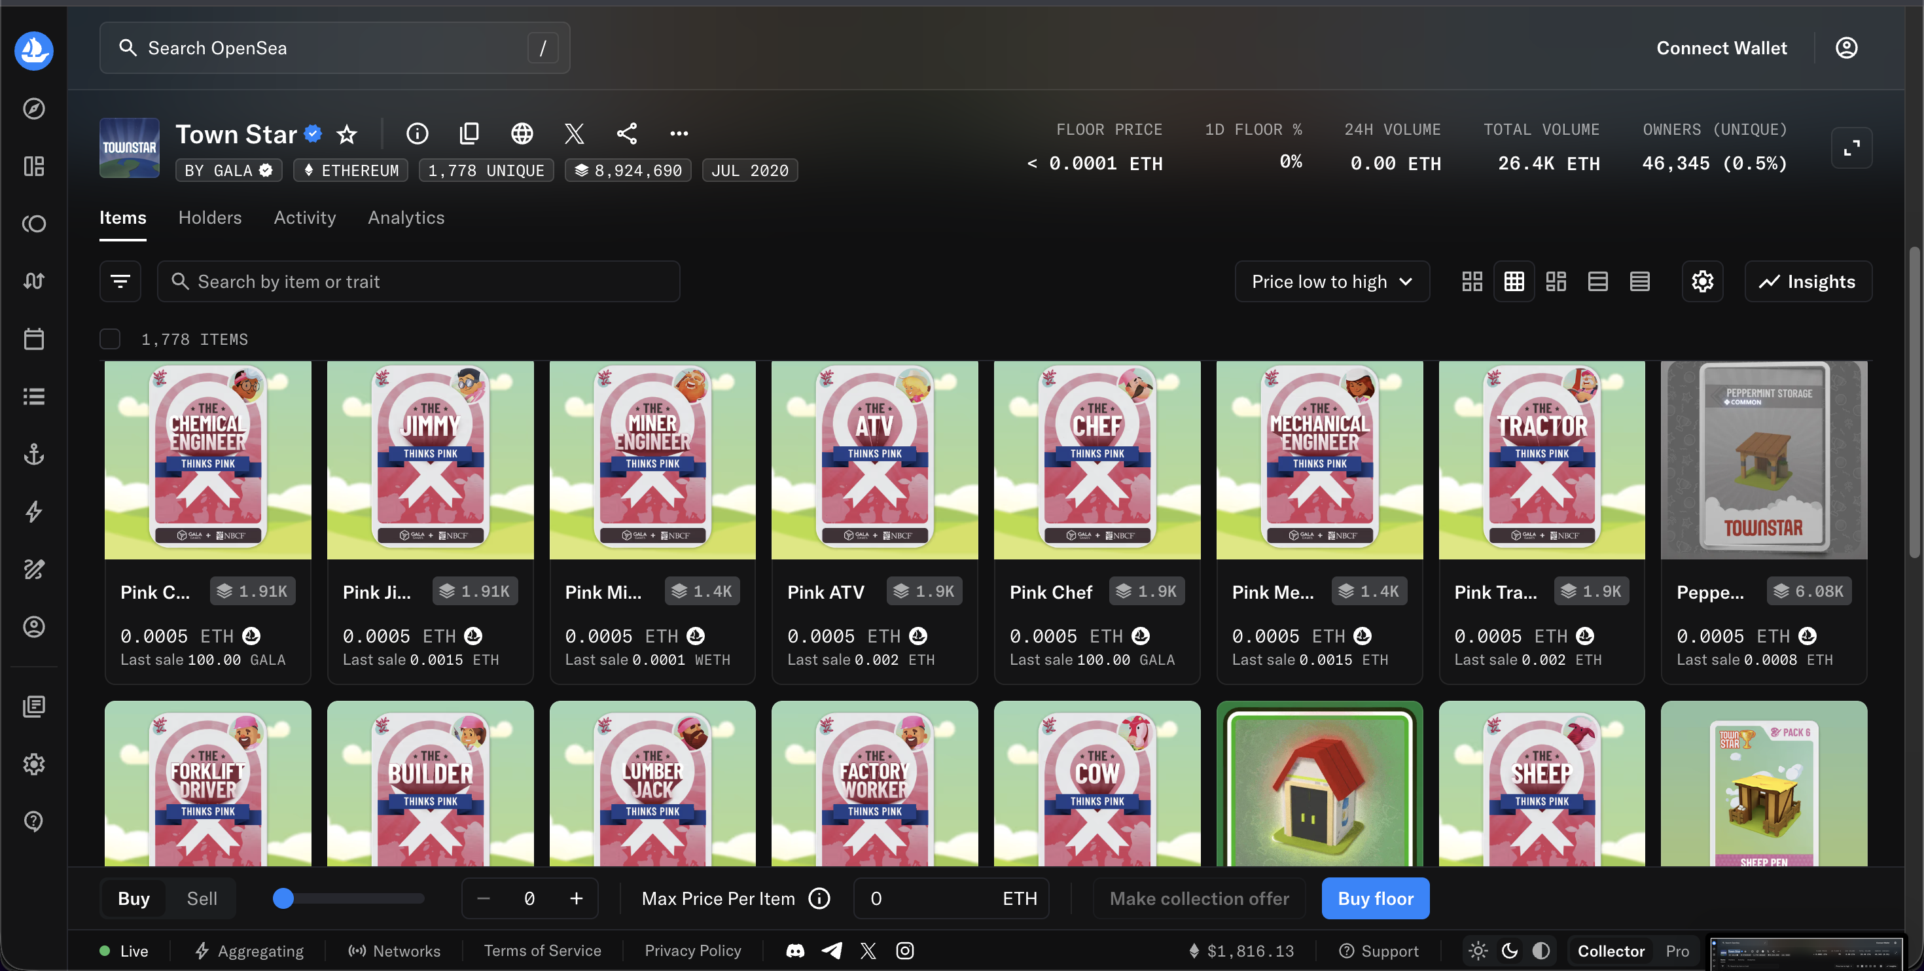1924x971 pixels.
Task: Click the Buy floor button
Action: pos(1375,898)
